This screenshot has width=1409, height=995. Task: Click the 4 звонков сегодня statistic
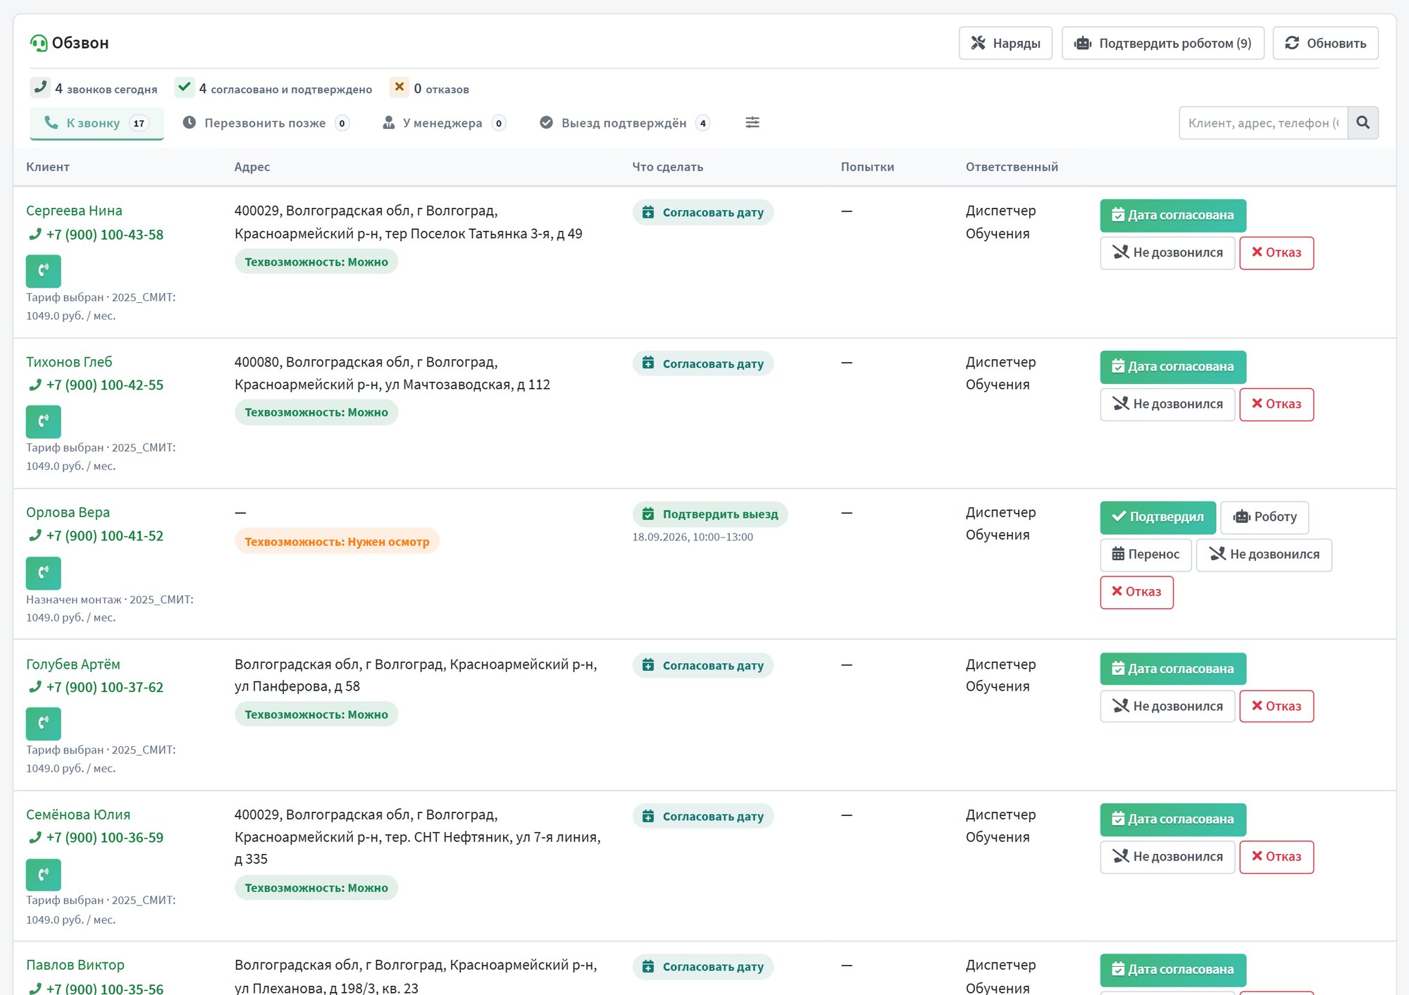tap(94, 89)
